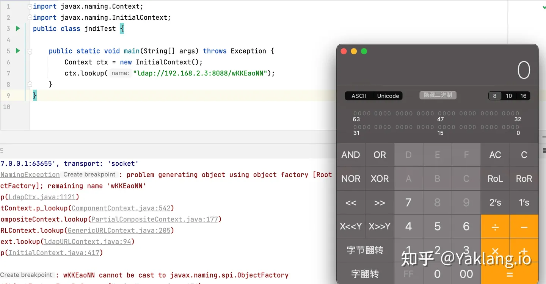Click the X>>Y calculator key

380,226
